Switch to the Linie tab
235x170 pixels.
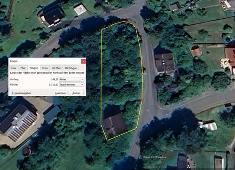(14, 68)
